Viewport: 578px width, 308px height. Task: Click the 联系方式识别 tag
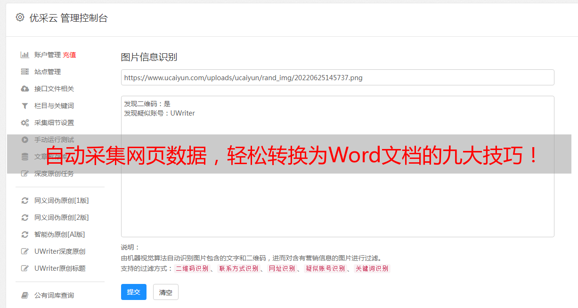click(238, 268)
